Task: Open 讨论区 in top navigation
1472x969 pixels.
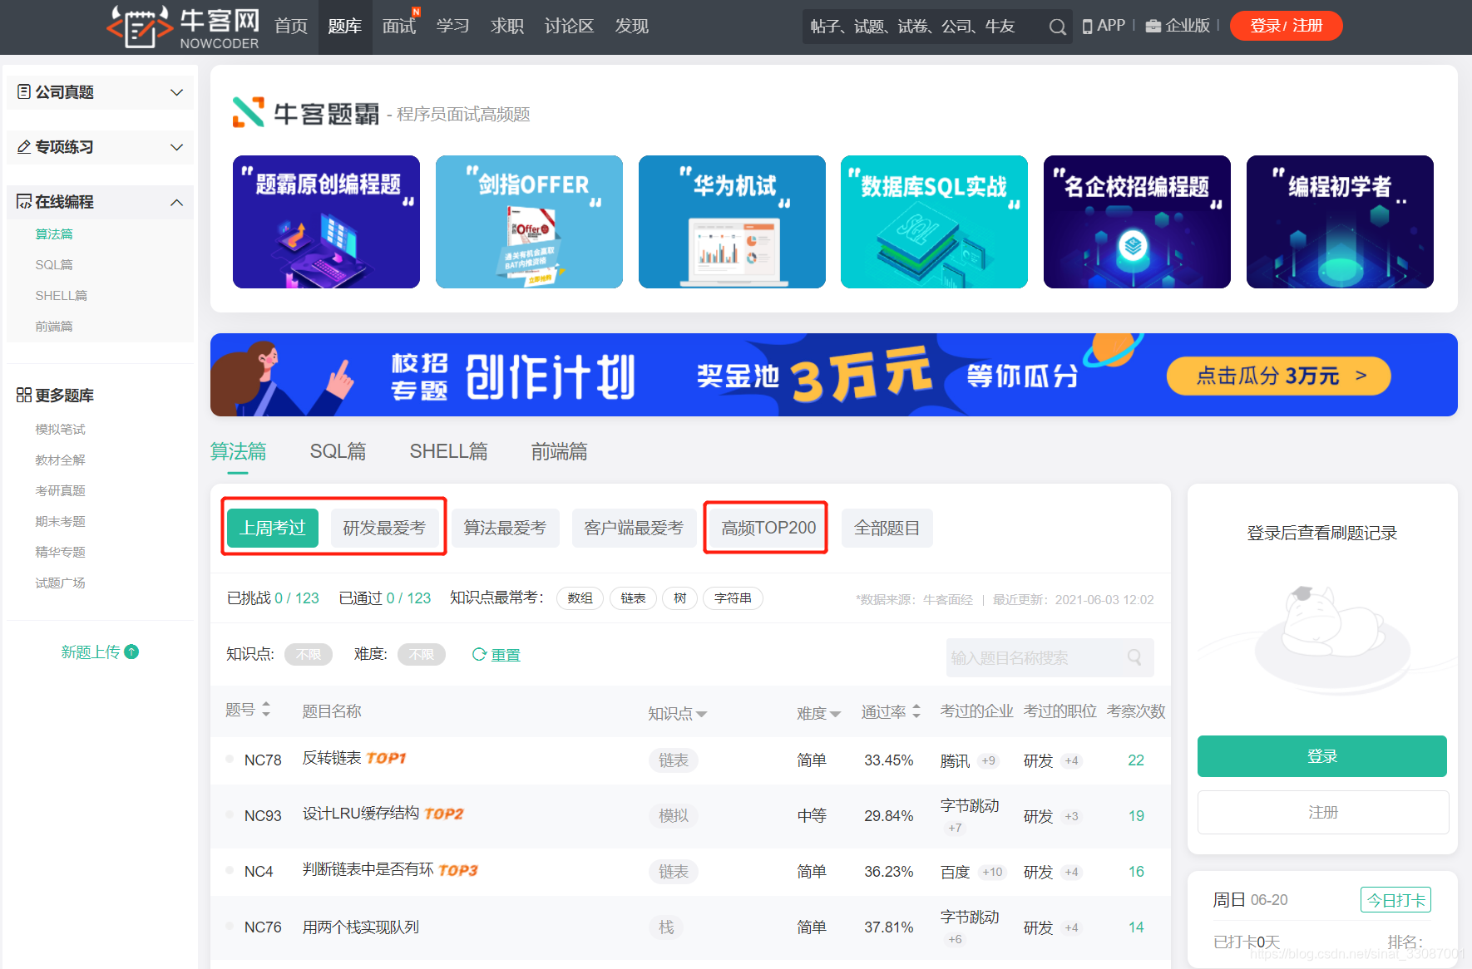Action: coord(570,27)
